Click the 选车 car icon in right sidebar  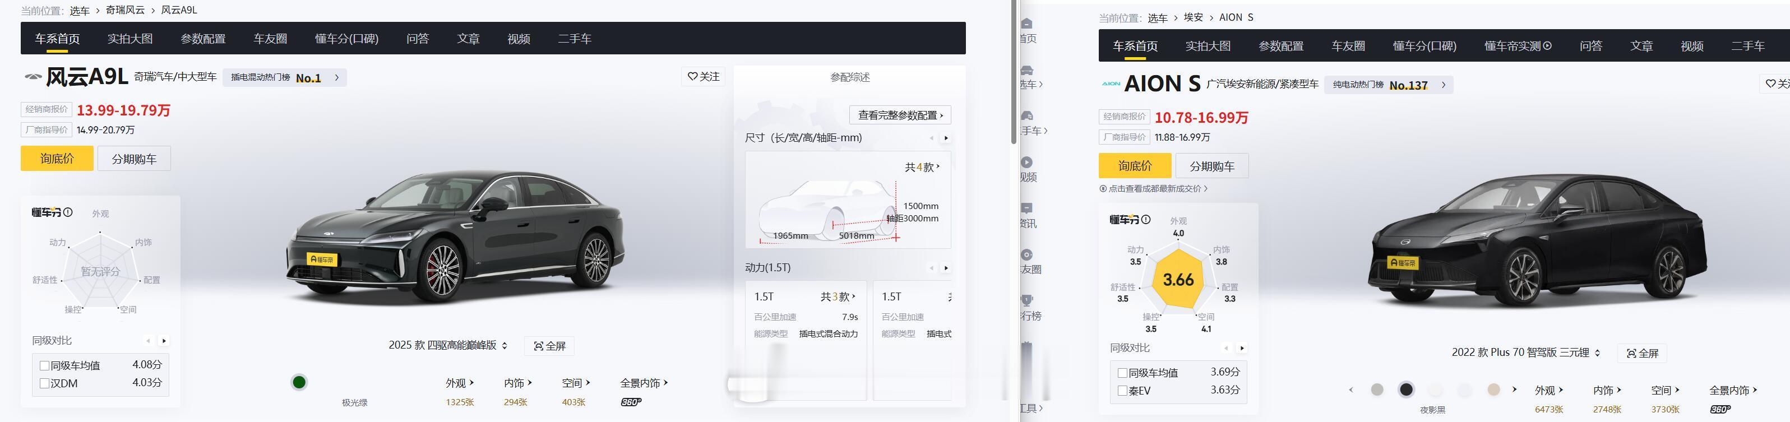click(x=1028, y=69)
